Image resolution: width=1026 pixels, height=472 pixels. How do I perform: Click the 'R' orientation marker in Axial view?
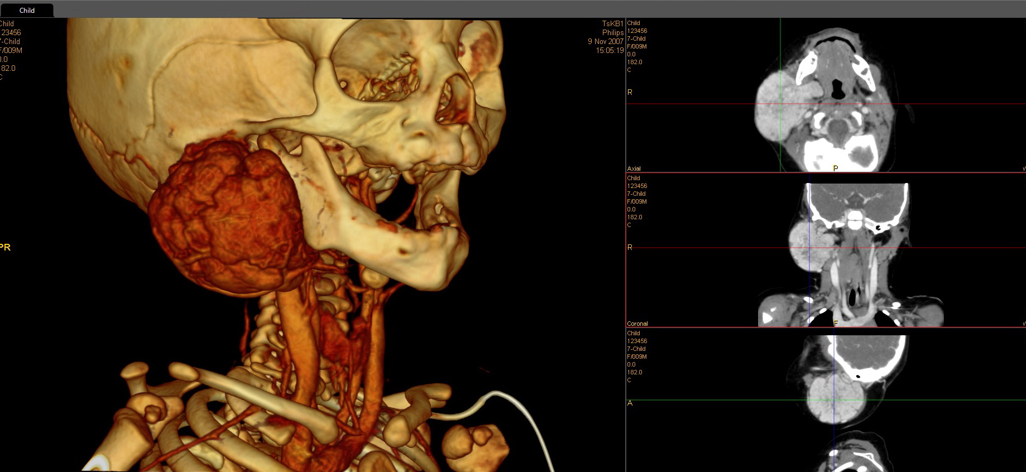(630, 92)
